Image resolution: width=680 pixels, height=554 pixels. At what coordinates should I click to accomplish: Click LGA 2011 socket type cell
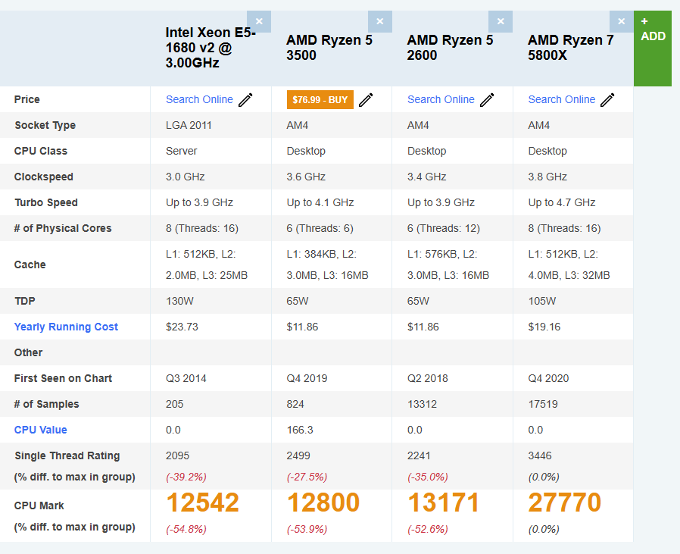pyautogui.click(x=189, y=126)
